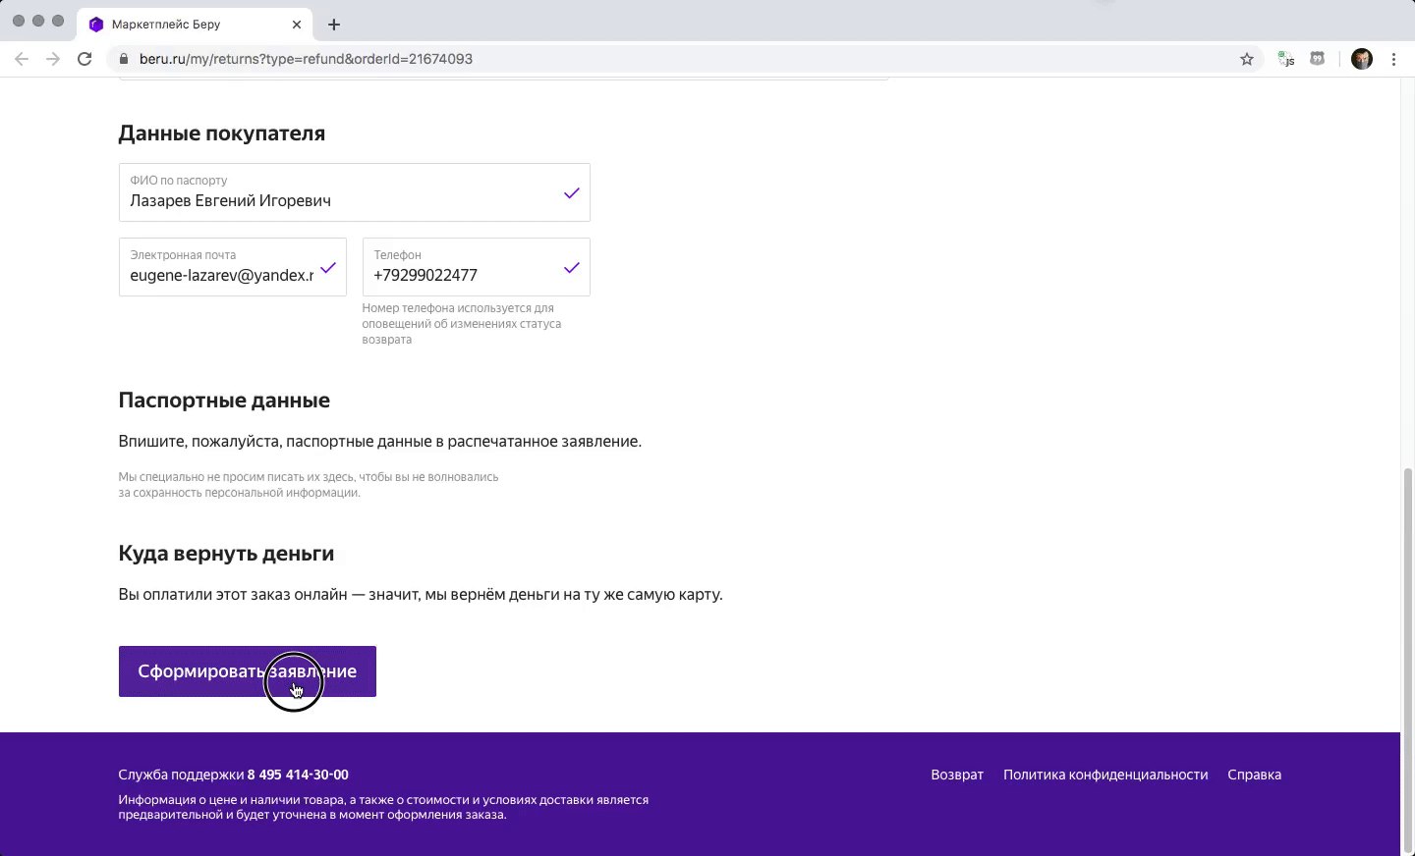The image size is (1415, 856).
Task: Click Сформировать заявление button
Action: tap(248, 671)
